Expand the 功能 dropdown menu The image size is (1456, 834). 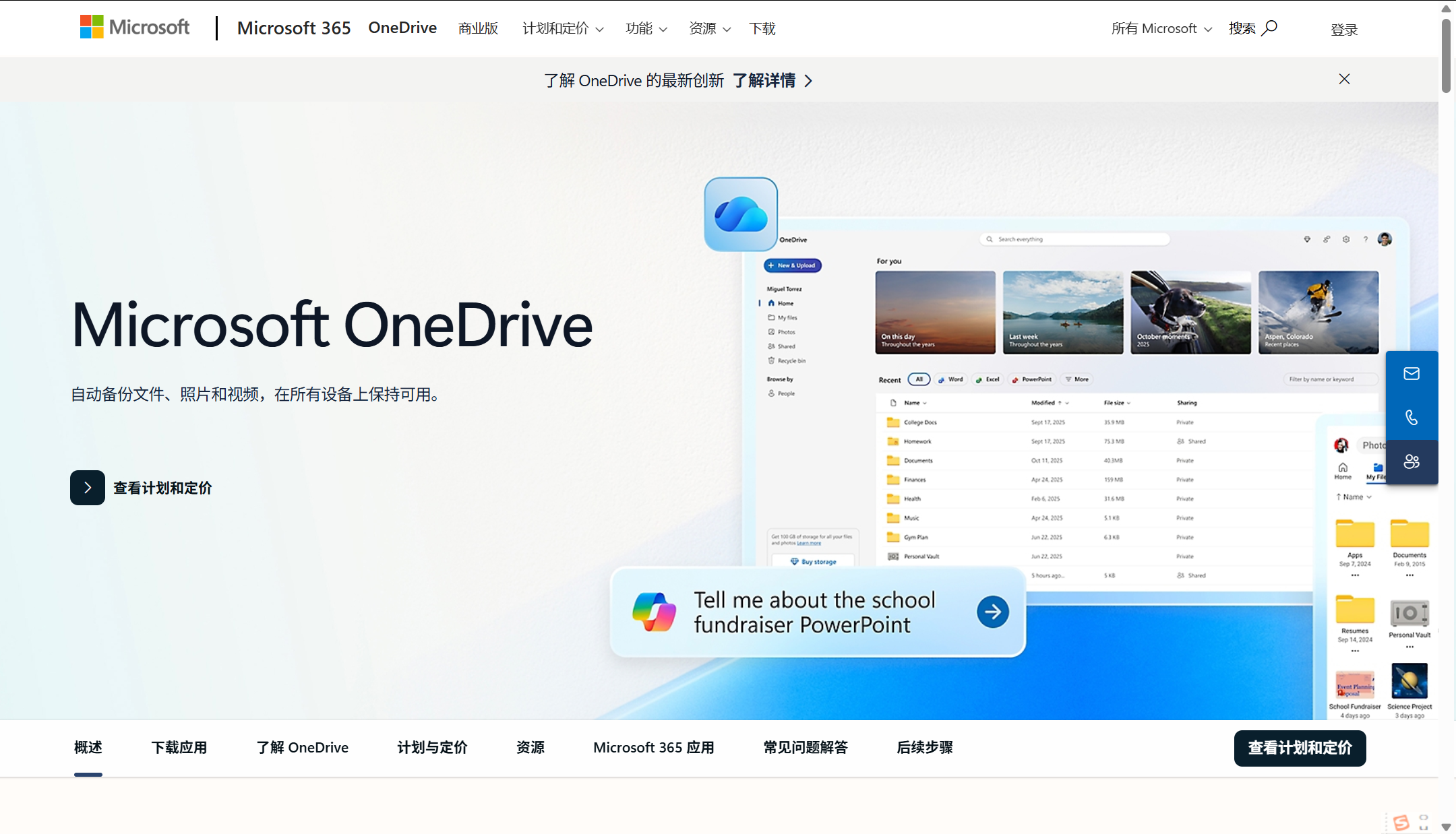click(x=646, y=28)
